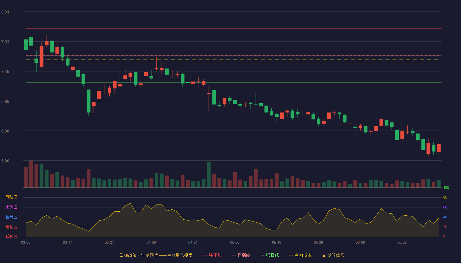The height and width of the screenshot is (263, 461).
Task: Click the 05-18 date label
Action: coord(277,242)
